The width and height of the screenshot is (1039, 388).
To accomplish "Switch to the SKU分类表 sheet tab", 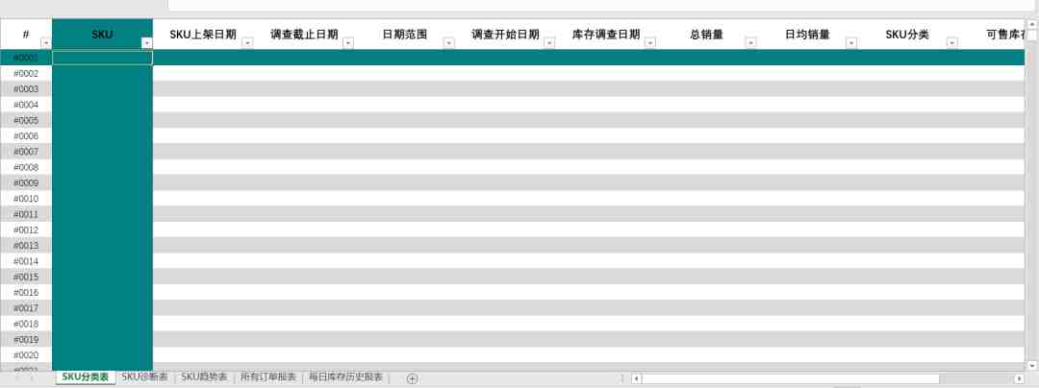I will coord(86,377).
